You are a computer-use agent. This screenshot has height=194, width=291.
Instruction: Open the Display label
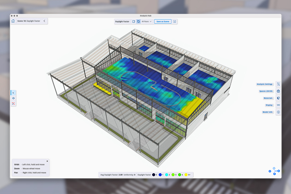click(269, 105)
